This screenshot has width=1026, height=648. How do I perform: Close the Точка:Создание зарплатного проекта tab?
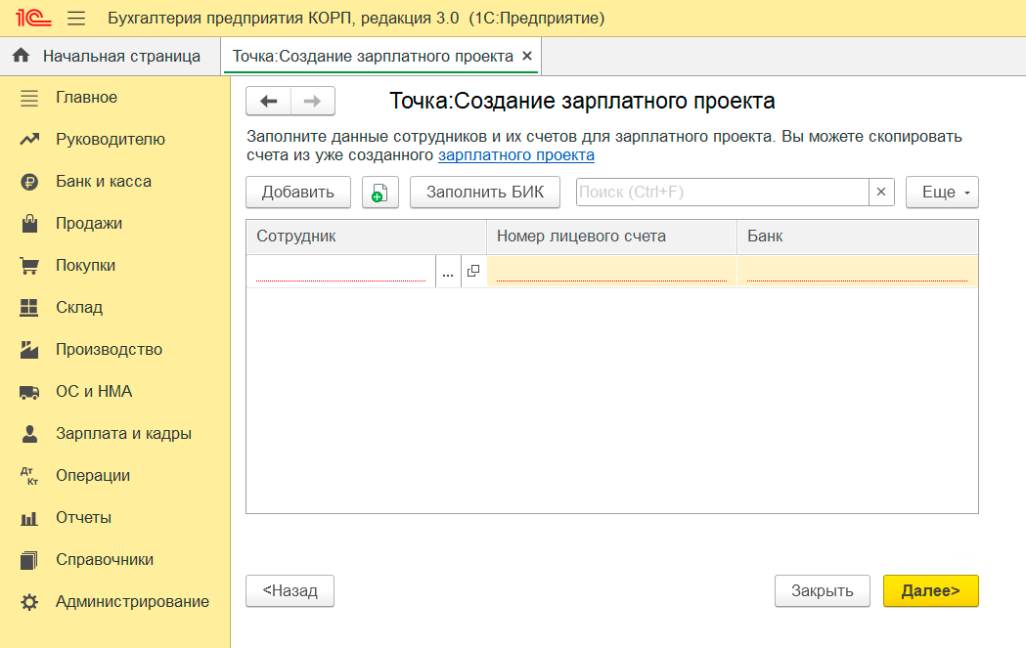click(x=528, y=57)
